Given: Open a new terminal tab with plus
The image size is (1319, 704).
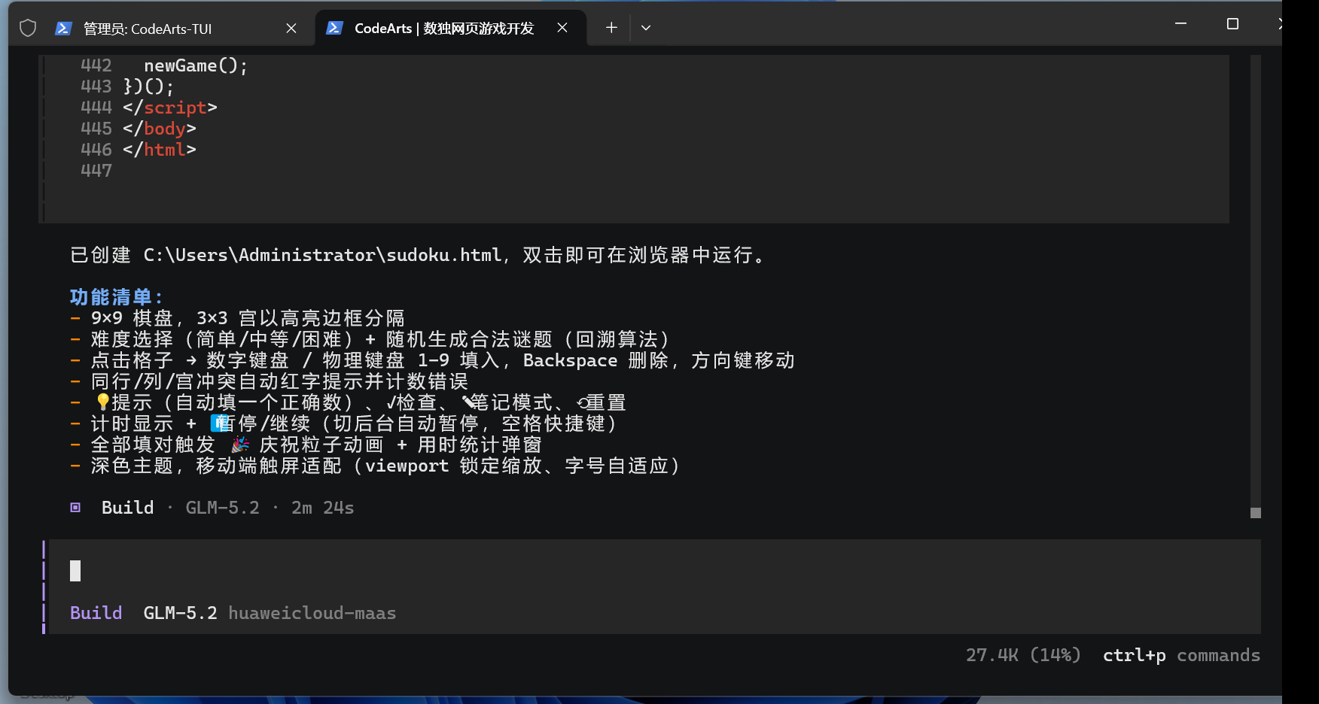Looking at the screenshot, I should pyautogui.click(x=611, y=28).
